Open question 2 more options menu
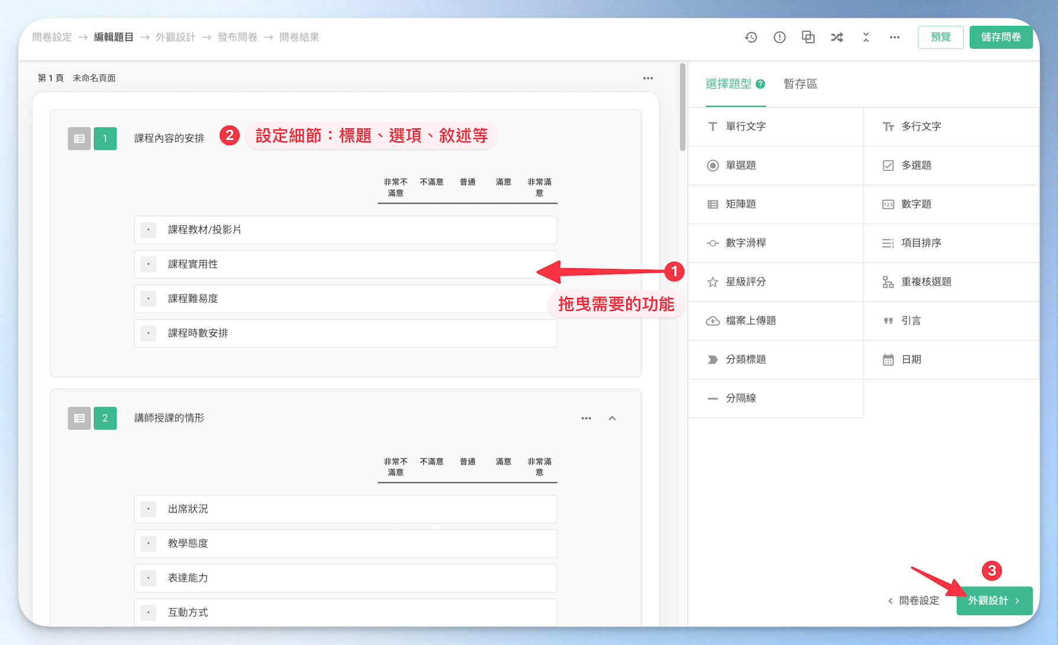The height and width of the screenshot is (645, 1058). [x=586, y=418]
